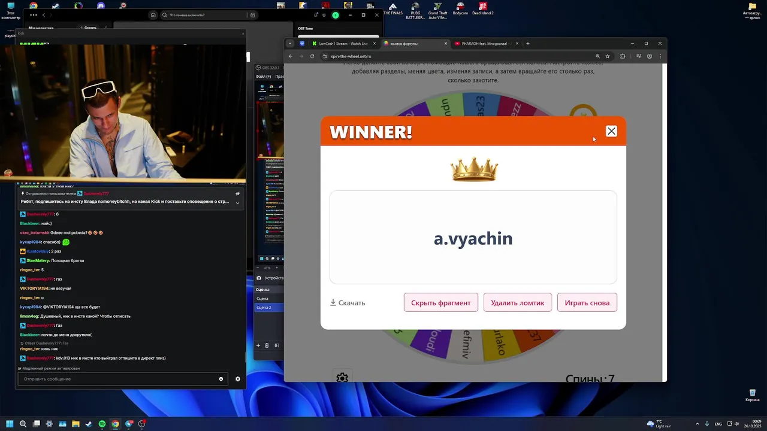This screenshot has width=767, height=431.
Task: Open Task View on taskbar
Action: 36,424
